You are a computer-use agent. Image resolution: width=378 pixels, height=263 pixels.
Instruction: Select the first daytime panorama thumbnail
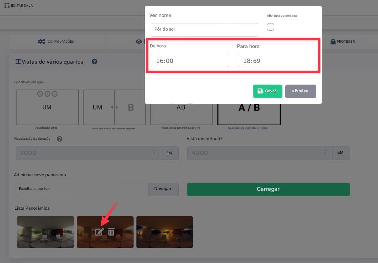tap(45, 232)
